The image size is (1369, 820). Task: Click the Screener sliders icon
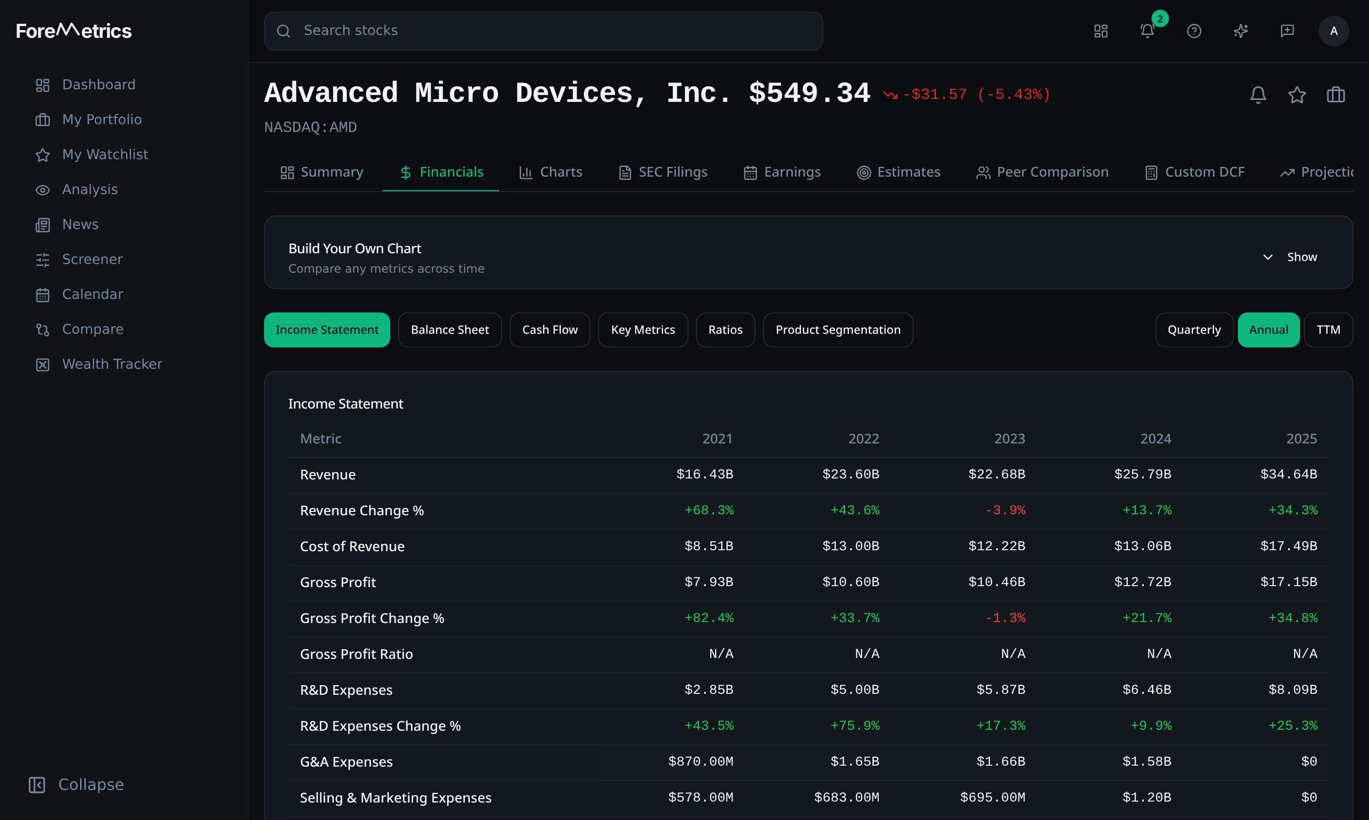click(43, 260)
